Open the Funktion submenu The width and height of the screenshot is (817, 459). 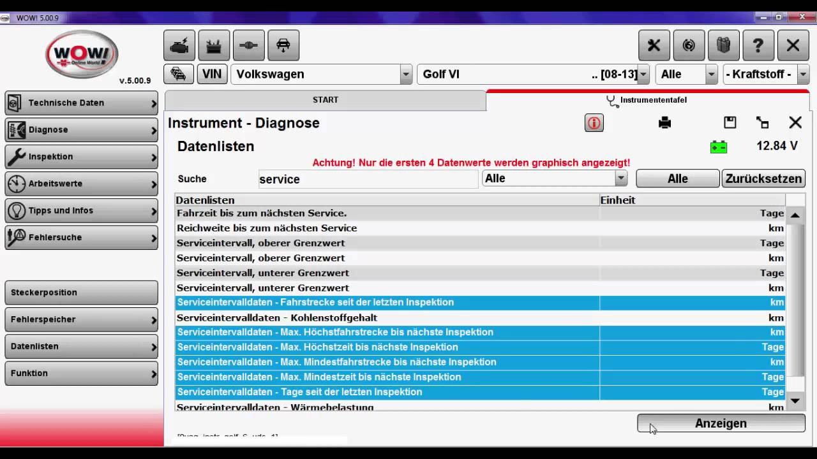pos(82,373)
